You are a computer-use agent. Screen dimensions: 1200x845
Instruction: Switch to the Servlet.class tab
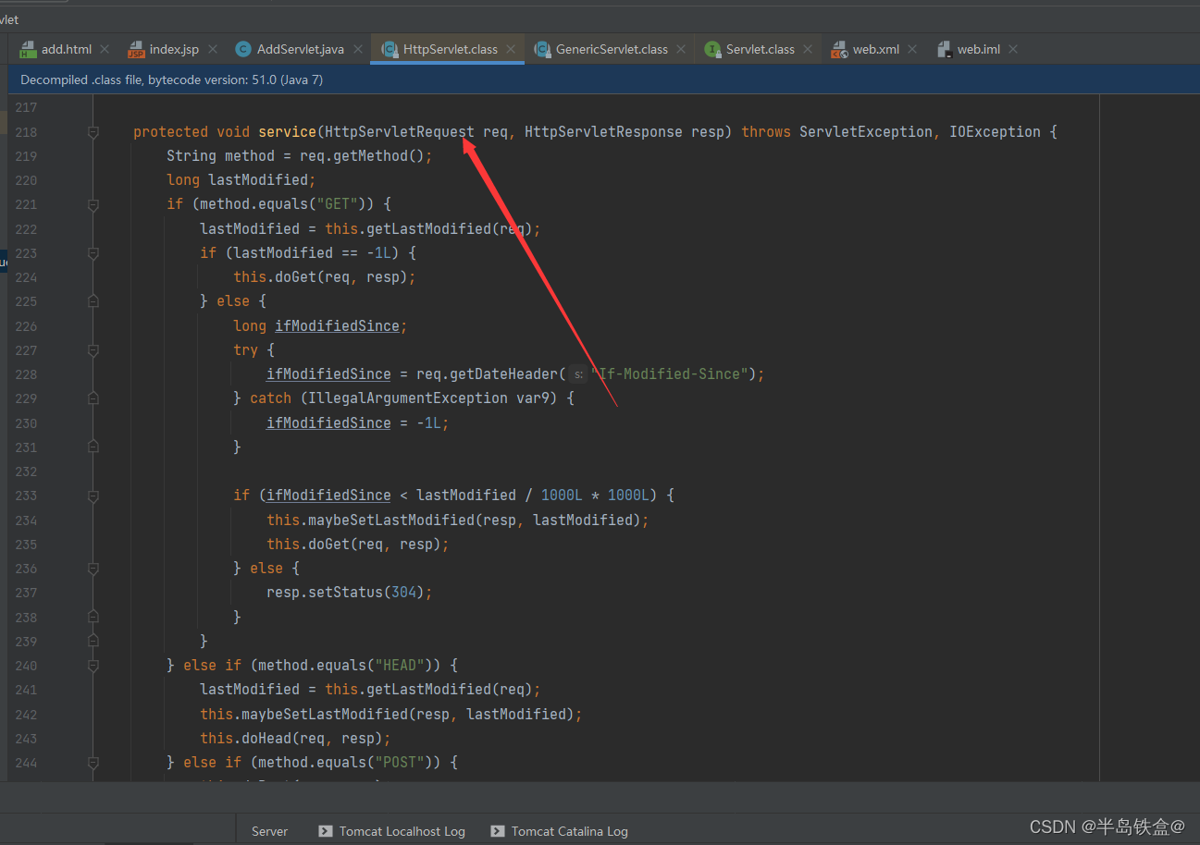pos(760,49)
